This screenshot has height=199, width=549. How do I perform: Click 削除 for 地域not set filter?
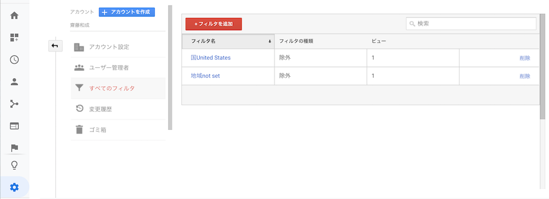tap(524, 76)
